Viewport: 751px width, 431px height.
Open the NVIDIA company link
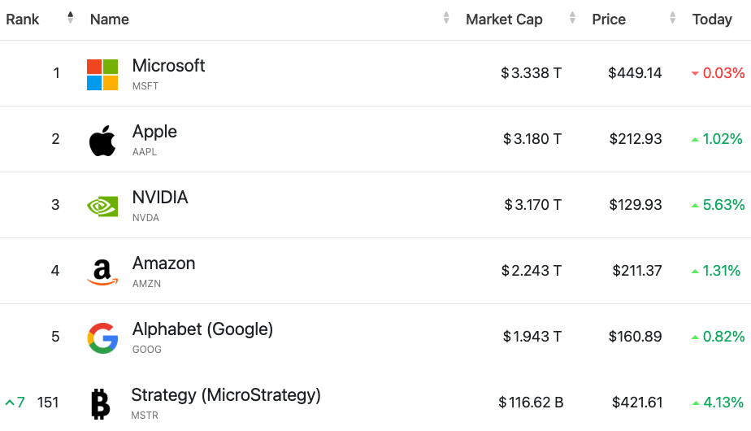tap(160, 198)
